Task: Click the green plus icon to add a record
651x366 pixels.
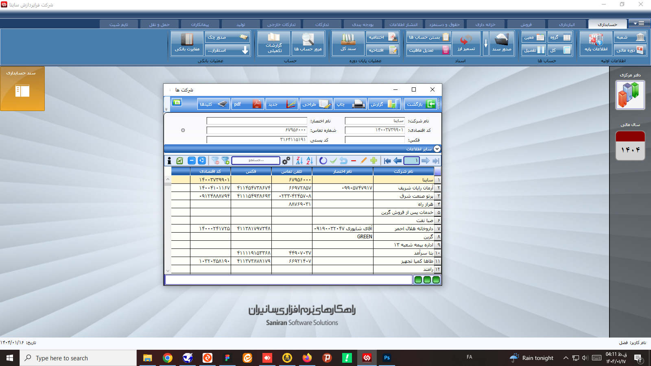Action: click(x=374, y=161)
